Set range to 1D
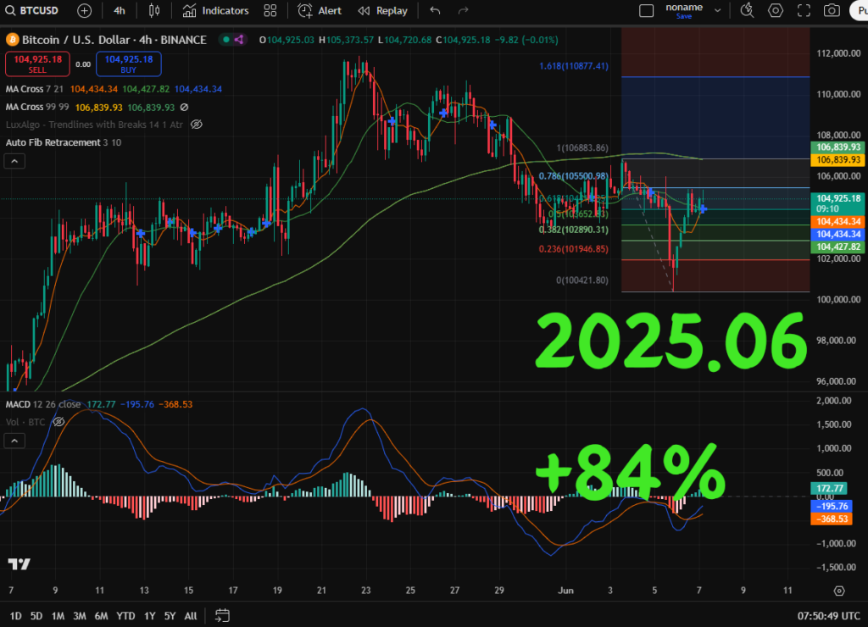The image size is (868, 627). tap(15, 616)
